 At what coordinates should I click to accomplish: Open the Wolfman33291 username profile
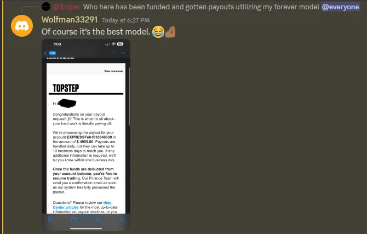70,20
